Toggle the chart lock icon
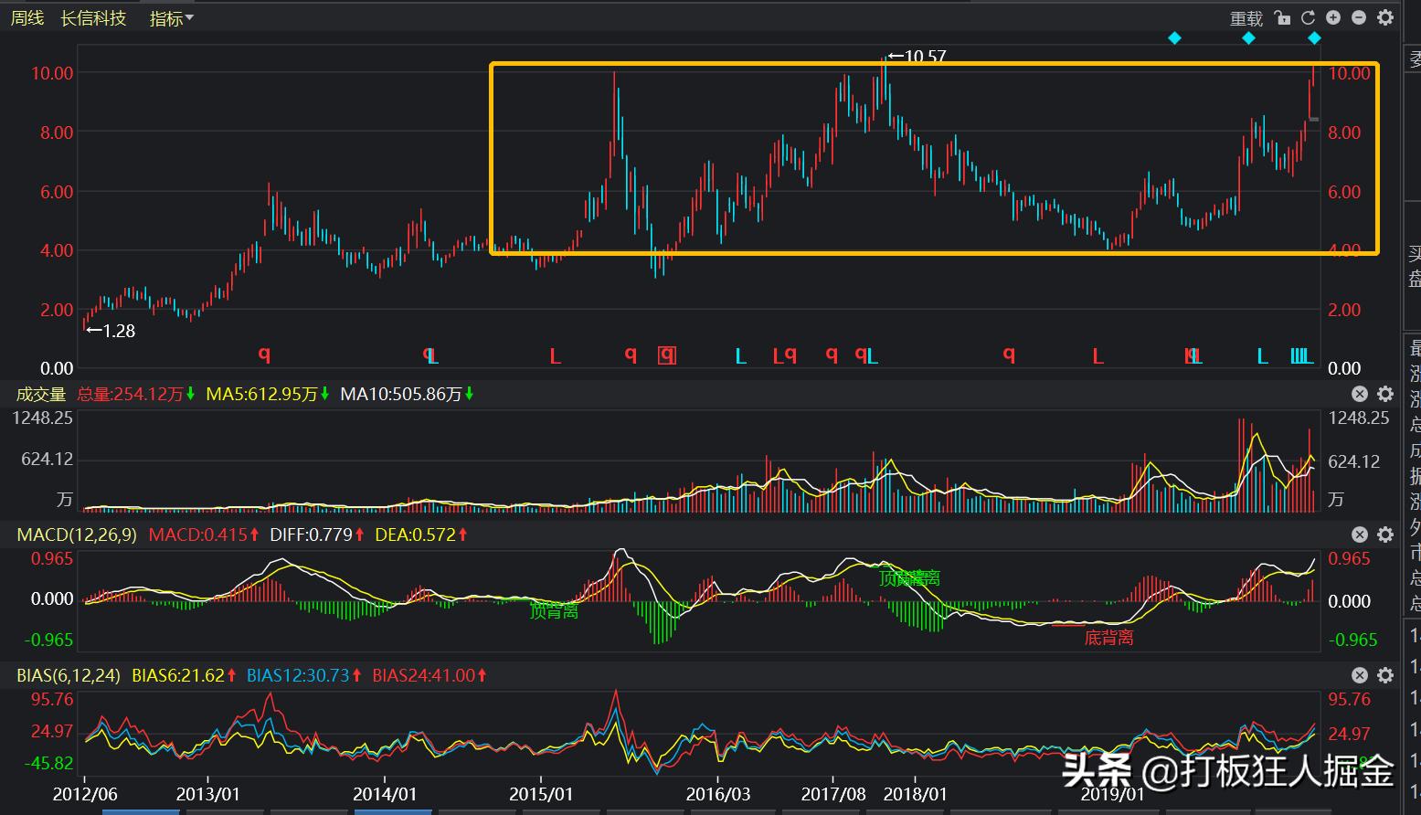 [x=1283, y=18]
